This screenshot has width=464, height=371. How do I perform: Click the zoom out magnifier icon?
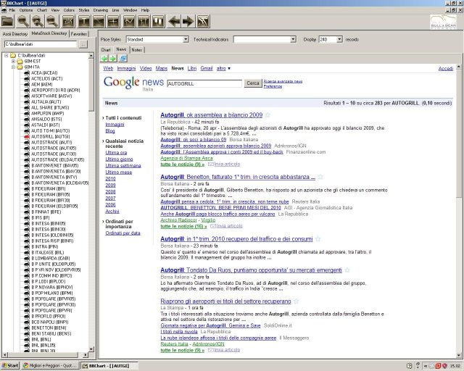(x=52, y=22)
